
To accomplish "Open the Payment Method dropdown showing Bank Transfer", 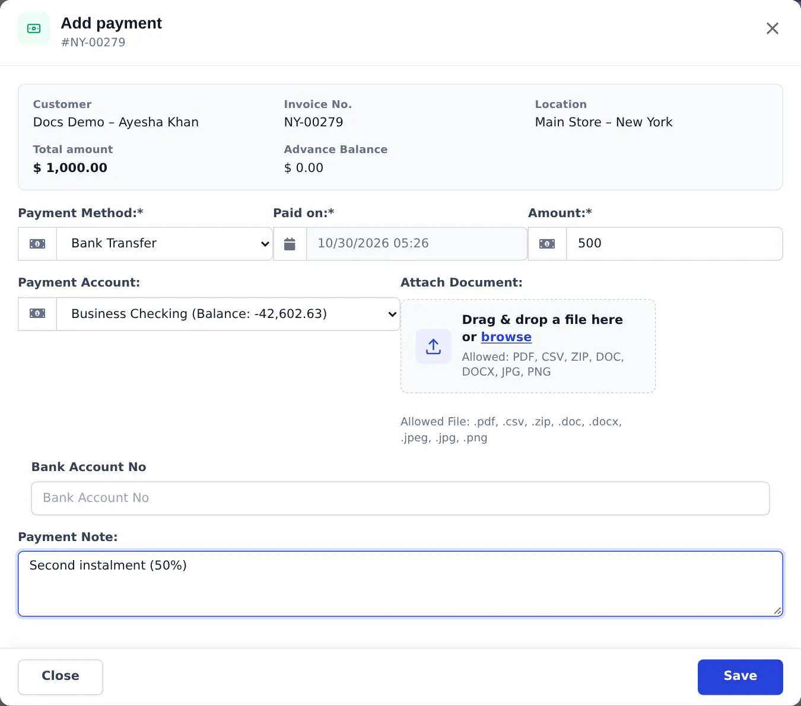I will pos(165,244).
